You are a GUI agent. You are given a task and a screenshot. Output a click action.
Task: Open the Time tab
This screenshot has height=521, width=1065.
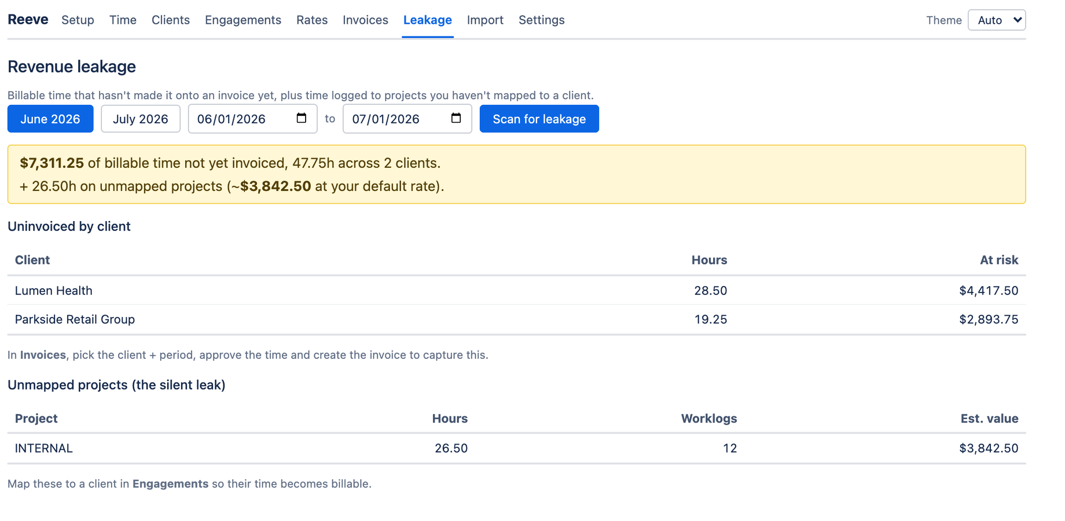tap(123, 20)
